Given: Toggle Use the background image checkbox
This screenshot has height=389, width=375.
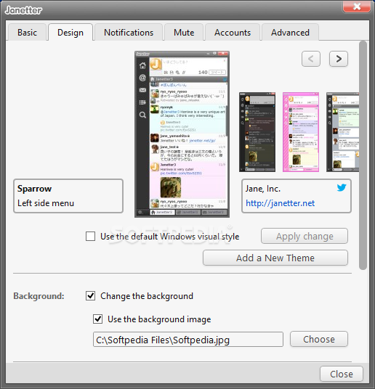Looking at the screenshot, I should click(x=97, y=319).
